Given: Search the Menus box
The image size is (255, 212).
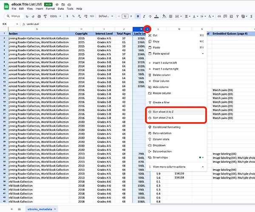Looking at the screenshot, I should tap(14, 16).
